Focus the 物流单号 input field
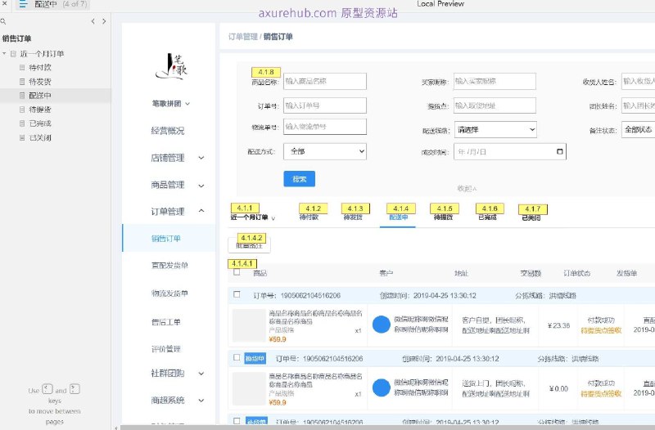The image size is (655, 430). [325, 127]
